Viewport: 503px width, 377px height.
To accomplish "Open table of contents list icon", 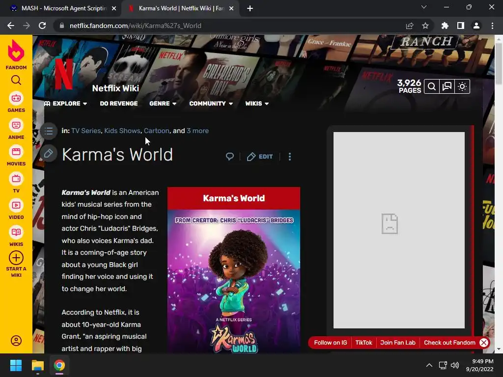I will click(x=49, y=131).
